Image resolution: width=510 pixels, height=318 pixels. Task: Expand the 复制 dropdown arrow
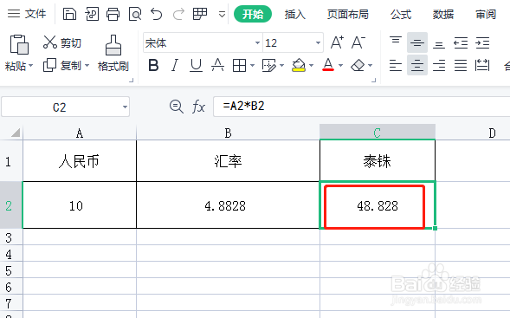87,66
